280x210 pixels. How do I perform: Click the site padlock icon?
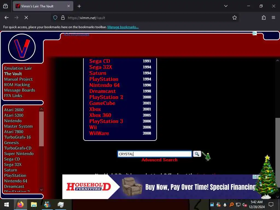point(63,18)
